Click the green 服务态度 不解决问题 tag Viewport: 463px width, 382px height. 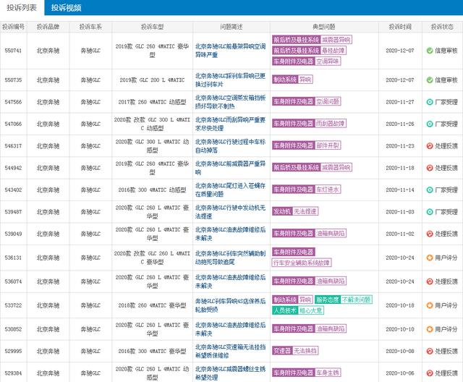(x=344, y=300)
